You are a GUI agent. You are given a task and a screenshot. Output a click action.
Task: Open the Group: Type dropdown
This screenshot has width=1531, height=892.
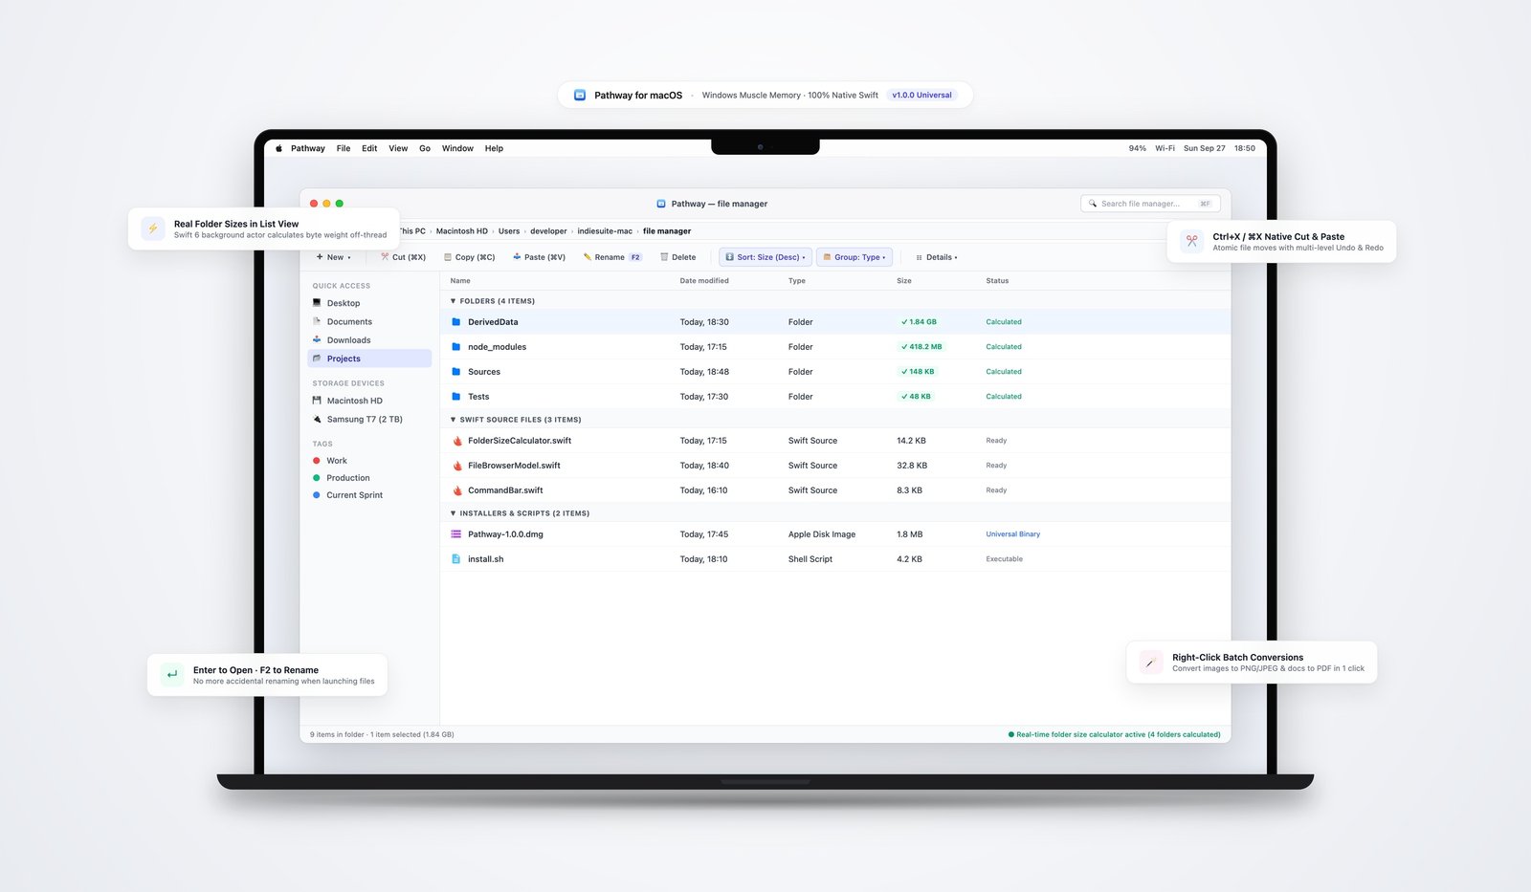(855, 257)
